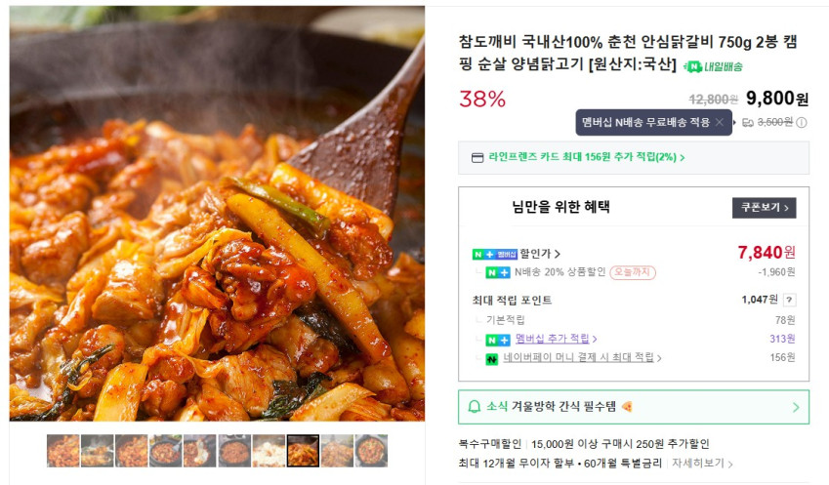The image size is (829, 485).
Task: Open the shipping fee info icon
Action: click(802, 123)
